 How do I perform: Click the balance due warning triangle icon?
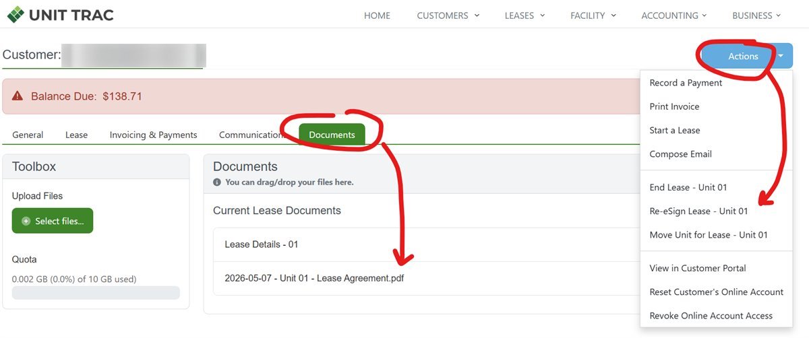pyautogui.click(x=18, y=96)
